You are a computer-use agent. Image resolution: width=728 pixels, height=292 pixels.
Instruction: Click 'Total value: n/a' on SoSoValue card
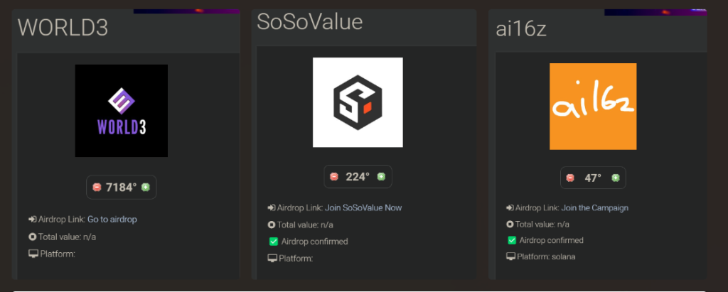[305, 225]
